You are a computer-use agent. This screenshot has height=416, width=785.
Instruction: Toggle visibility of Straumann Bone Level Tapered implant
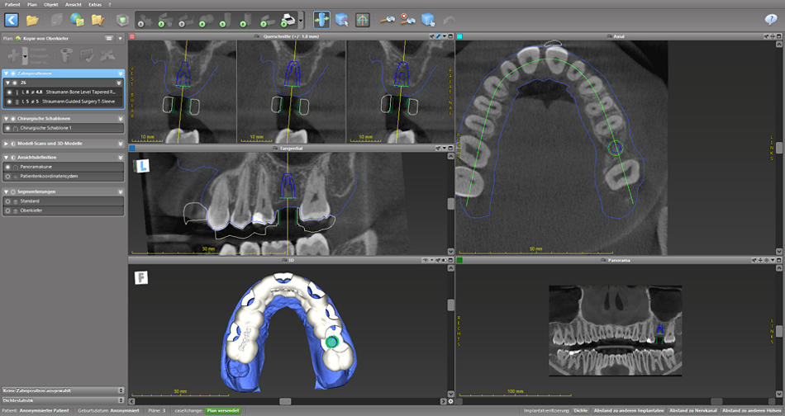pyautogui.click(x=10, y=92)
